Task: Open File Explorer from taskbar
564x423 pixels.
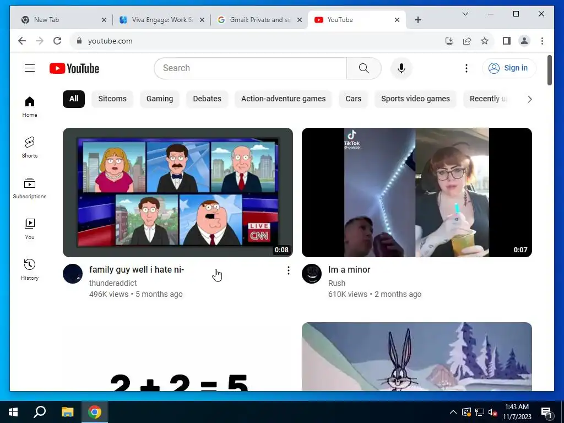Action: click(x=67, y=412)
